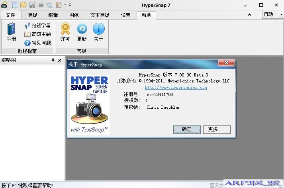Open a file with the folder icon
Screen dimensions: 284x188
[x=24, y=5]
